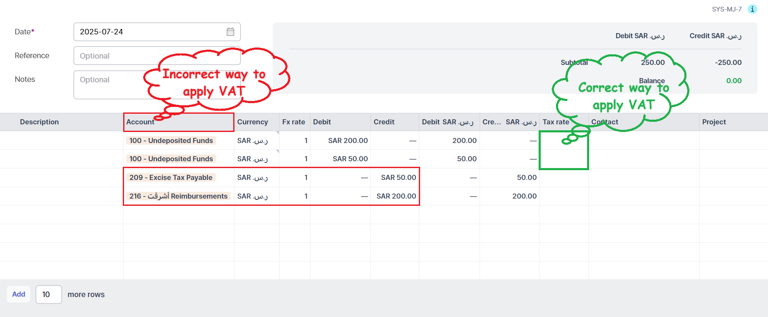Select the rows count input showing 10
The image size is (768, 317).
point(48,294)
